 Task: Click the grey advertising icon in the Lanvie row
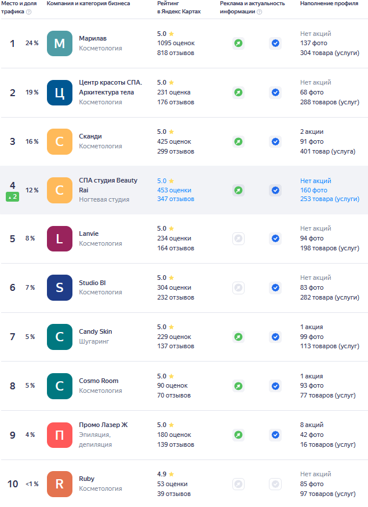pyautogui.click(x=238, y=238)
